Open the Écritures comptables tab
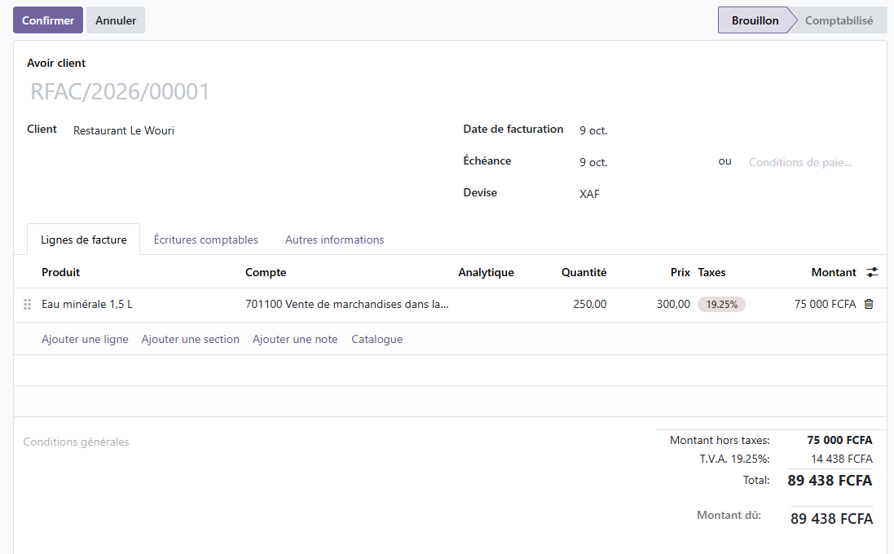This screenshot has height=554, width=894. click(x=206, y=240)
